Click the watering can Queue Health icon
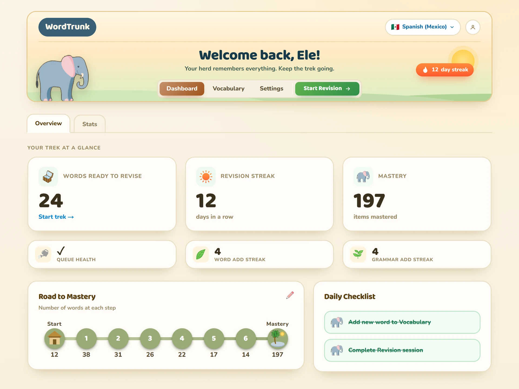Image resolution: width=519 pixels, height=389 pixels. (43, 254)
